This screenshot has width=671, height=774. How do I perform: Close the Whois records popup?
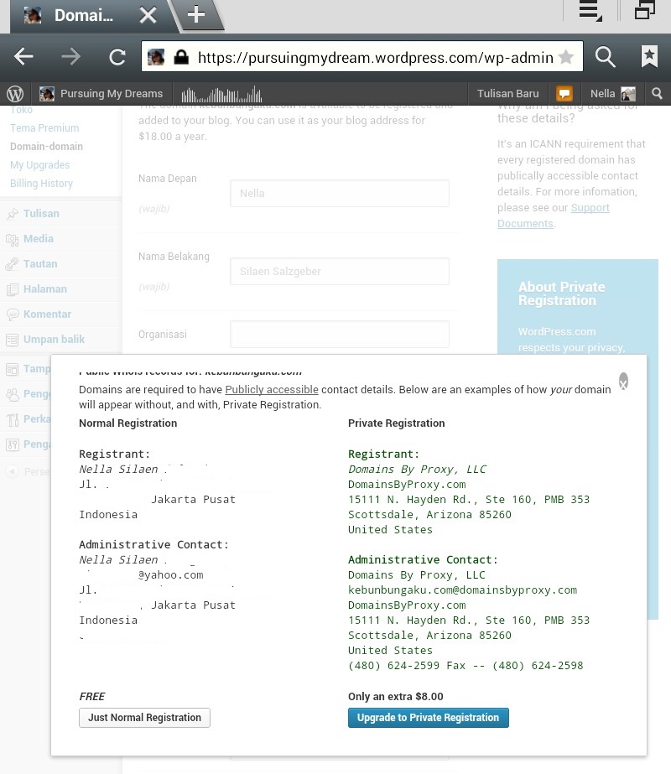(x=623, y=382)
